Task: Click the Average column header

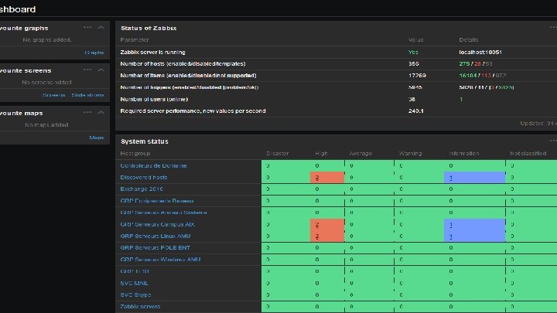Action: pos(361,154)
